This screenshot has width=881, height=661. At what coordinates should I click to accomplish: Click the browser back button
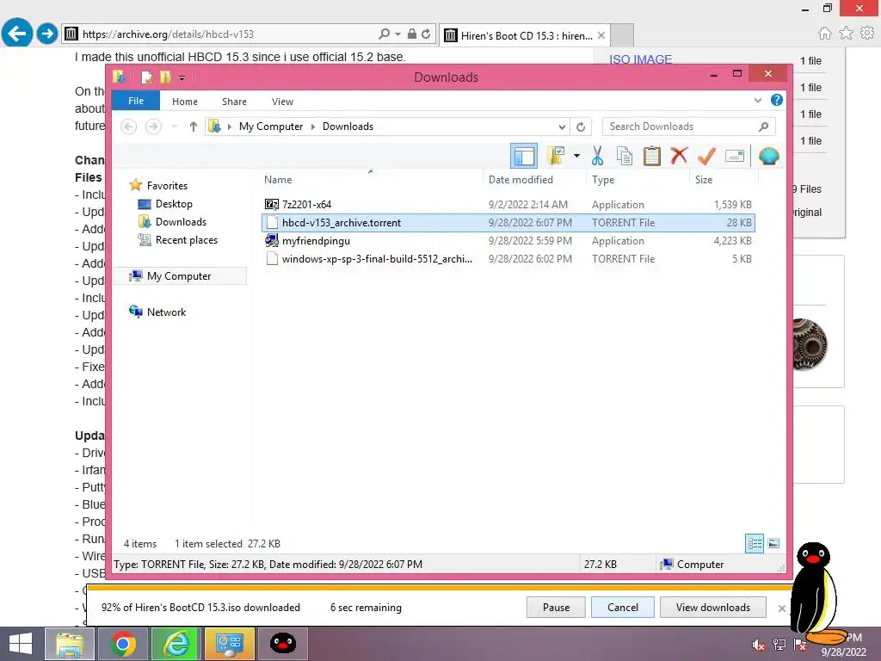(x=17, y=33)
